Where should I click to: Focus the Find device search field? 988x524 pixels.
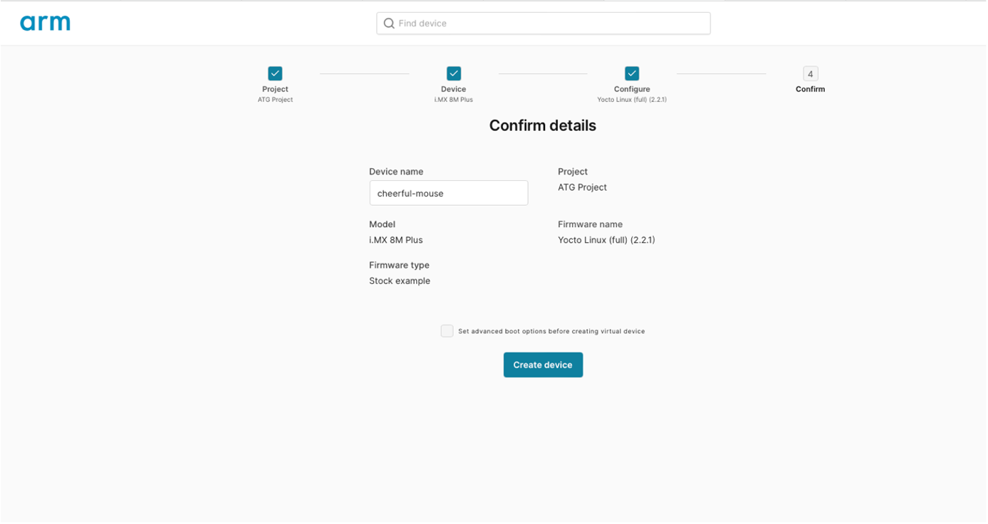(x=543, y=23)
